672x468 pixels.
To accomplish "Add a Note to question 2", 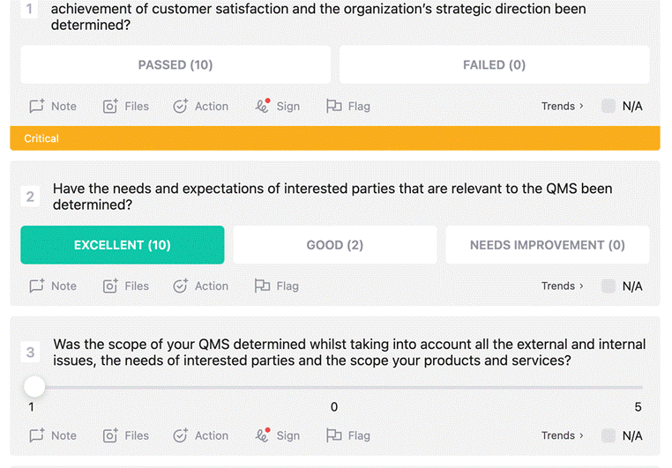I will point(53,286).
